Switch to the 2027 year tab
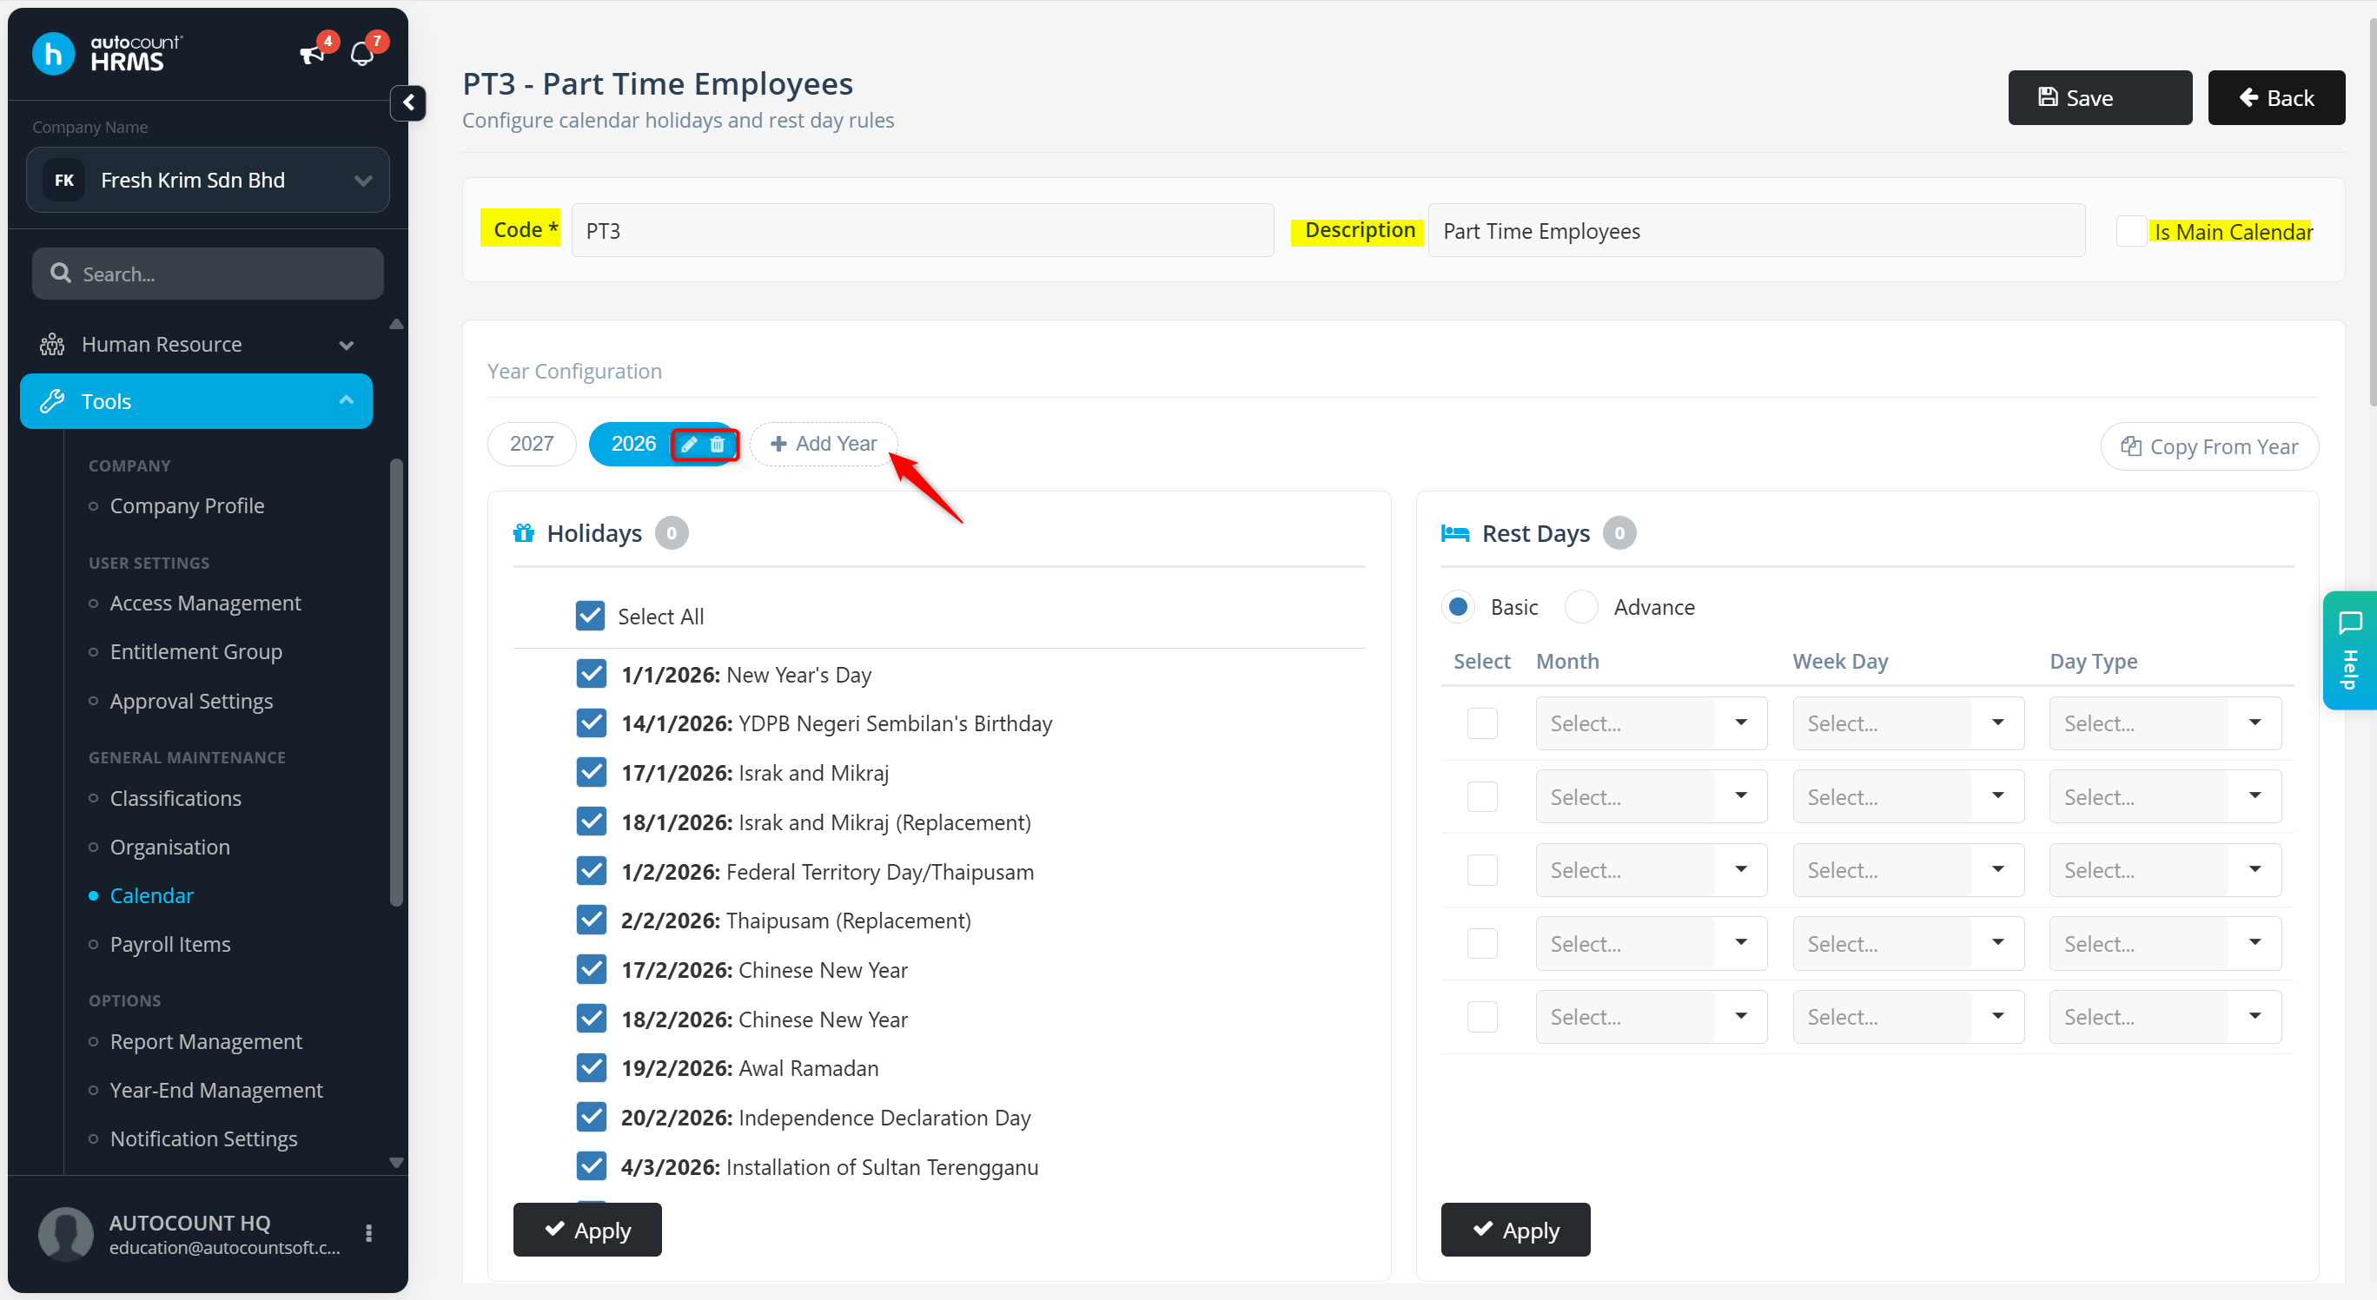 click(x=532, y=444)
